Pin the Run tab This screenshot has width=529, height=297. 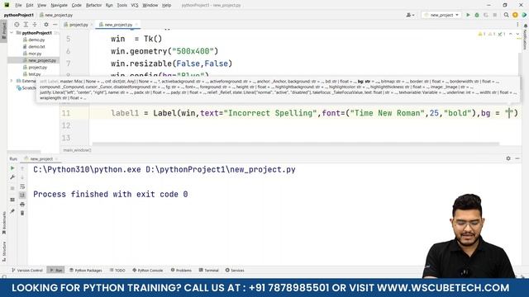[12, 211]
